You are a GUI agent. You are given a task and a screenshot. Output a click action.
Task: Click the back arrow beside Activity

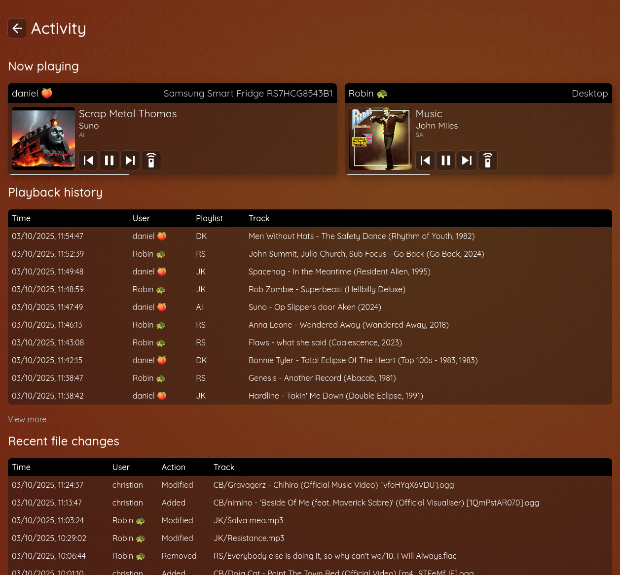point(17,29)
